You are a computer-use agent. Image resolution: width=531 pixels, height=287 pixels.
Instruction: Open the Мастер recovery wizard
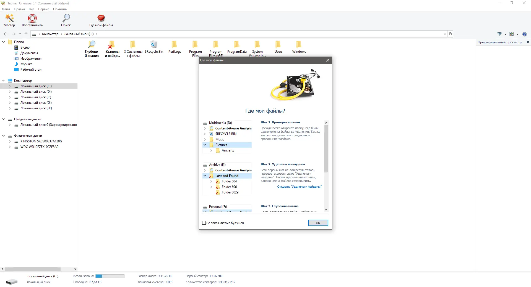coord(9,20)
